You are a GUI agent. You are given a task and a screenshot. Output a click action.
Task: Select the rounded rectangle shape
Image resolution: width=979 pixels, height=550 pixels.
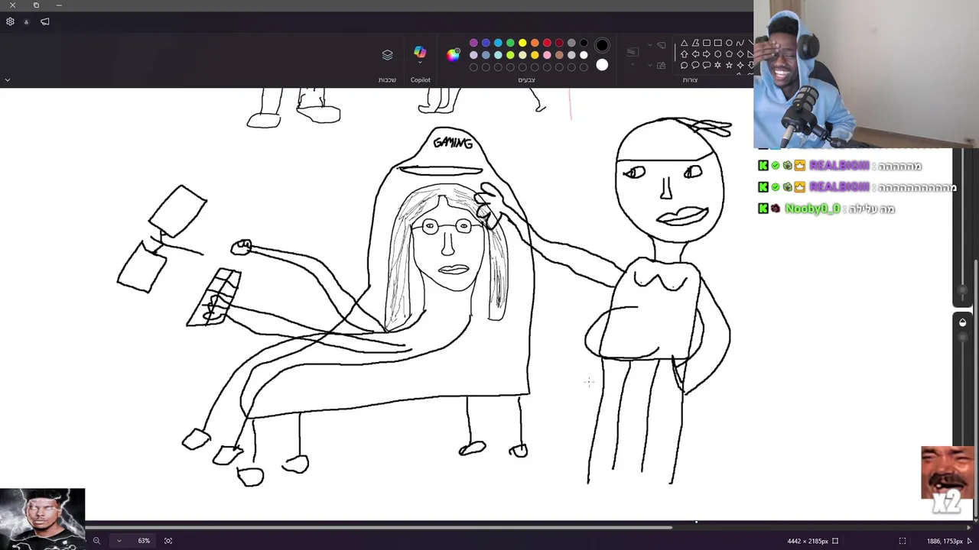(707, 43)
